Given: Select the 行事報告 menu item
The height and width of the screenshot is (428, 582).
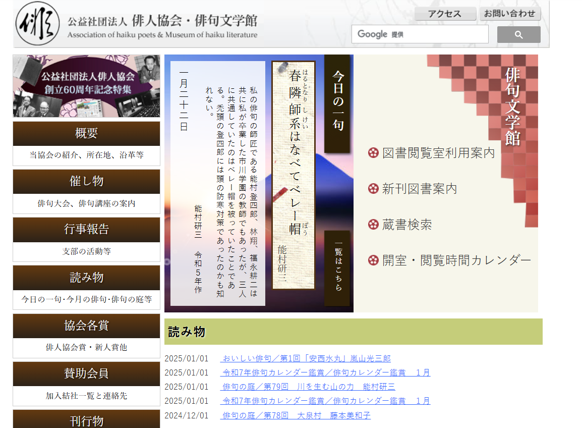Looking at the screenshot, I should [x=86, y=230].
